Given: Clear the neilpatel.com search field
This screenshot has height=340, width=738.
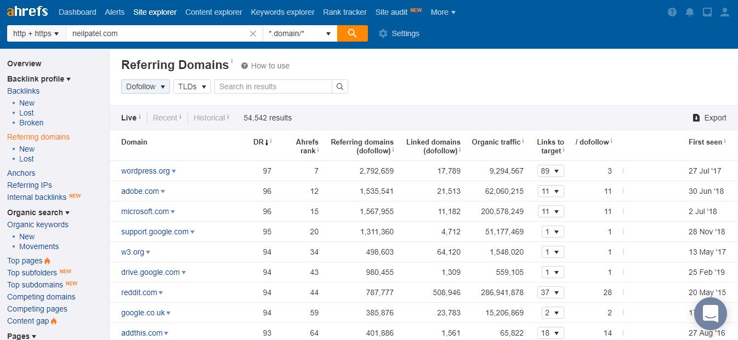Looking at the screenshot, I should tap(253, 33).
